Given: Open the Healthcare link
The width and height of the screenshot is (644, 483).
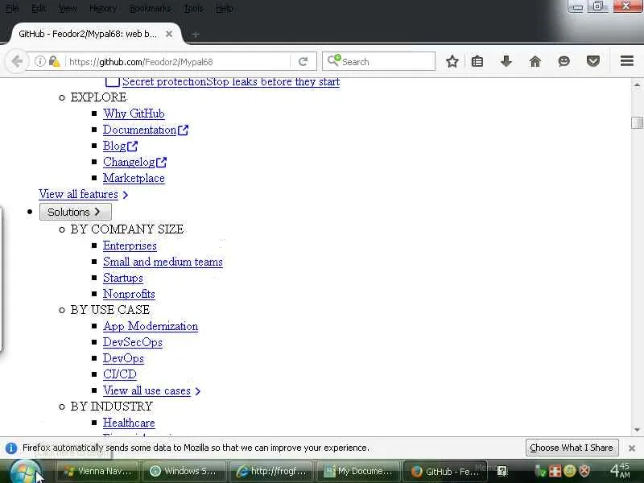Looking at the screenshot, I should [129, 423].
